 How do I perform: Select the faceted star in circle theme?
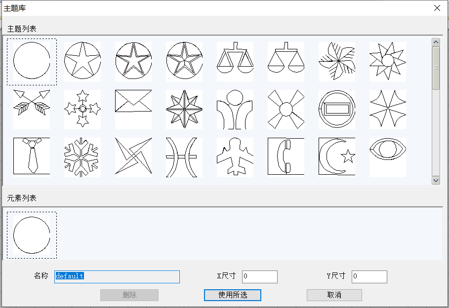(184, 62)
